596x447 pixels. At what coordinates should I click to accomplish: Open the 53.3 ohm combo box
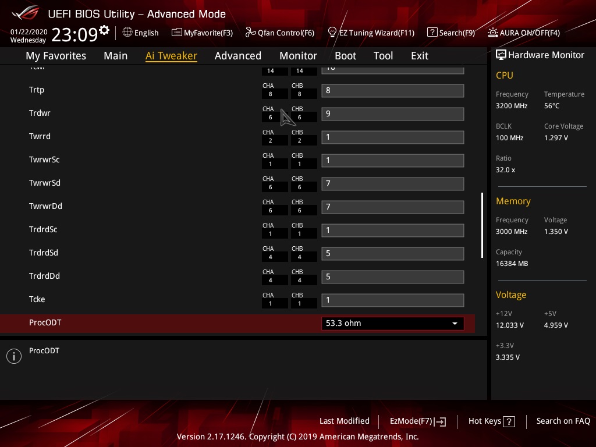tap(393, 324)
